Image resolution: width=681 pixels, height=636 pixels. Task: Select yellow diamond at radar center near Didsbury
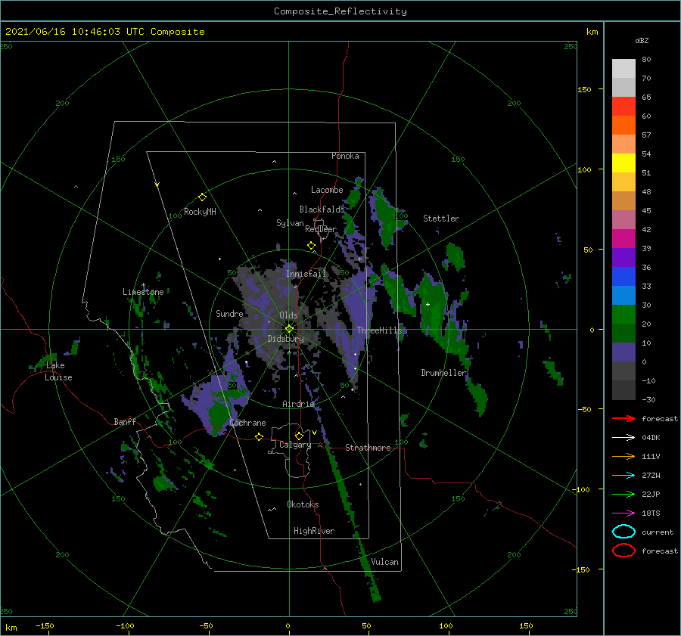pos(289,329)
